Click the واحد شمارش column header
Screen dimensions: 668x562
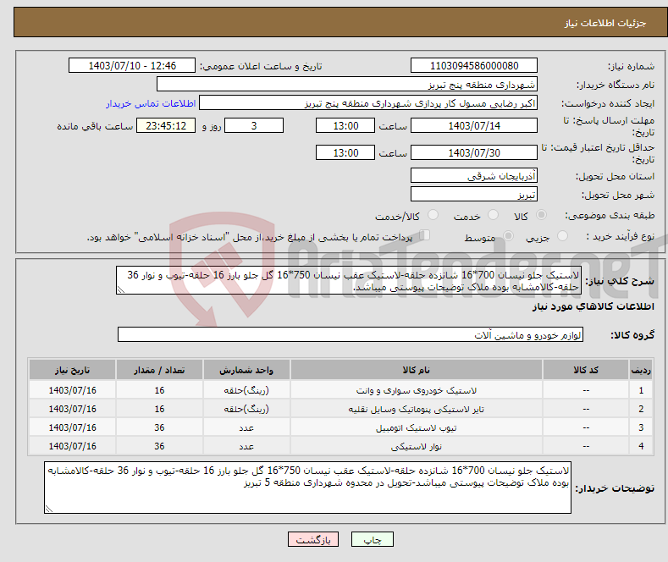click(x=246, y=370)
